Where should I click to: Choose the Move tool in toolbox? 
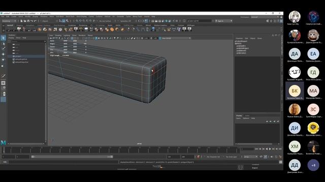(x=4, y=54)
